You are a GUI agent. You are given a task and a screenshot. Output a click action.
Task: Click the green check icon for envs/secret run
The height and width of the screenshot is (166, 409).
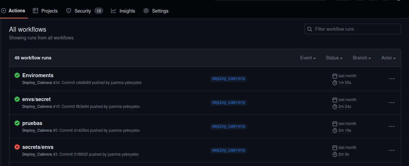click(17, 99)
